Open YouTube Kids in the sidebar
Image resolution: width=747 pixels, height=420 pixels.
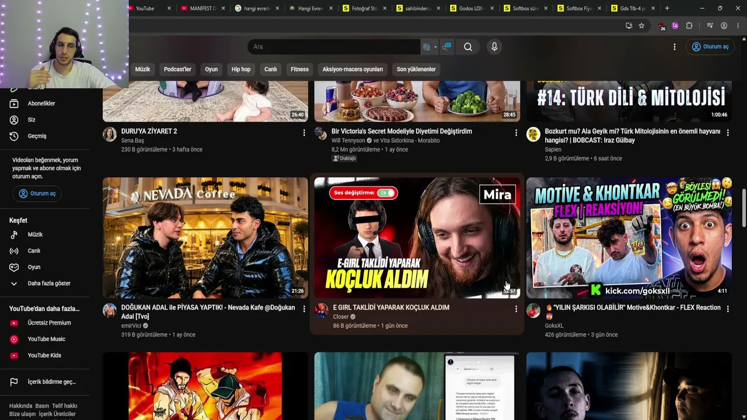pyautogui.click(x=44, y=355)
